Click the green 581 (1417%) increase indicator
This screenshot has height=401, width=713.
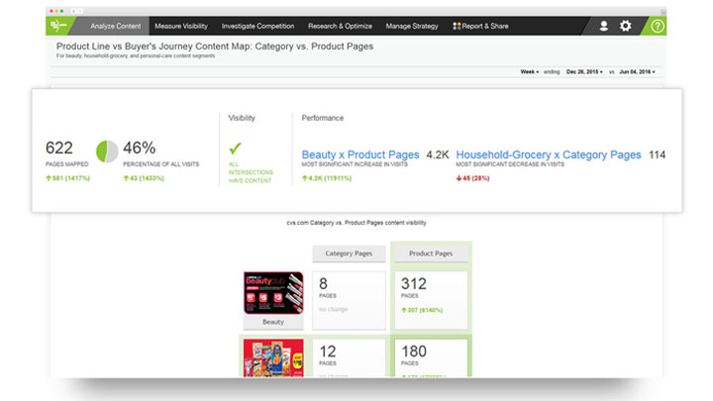[67, 178]
